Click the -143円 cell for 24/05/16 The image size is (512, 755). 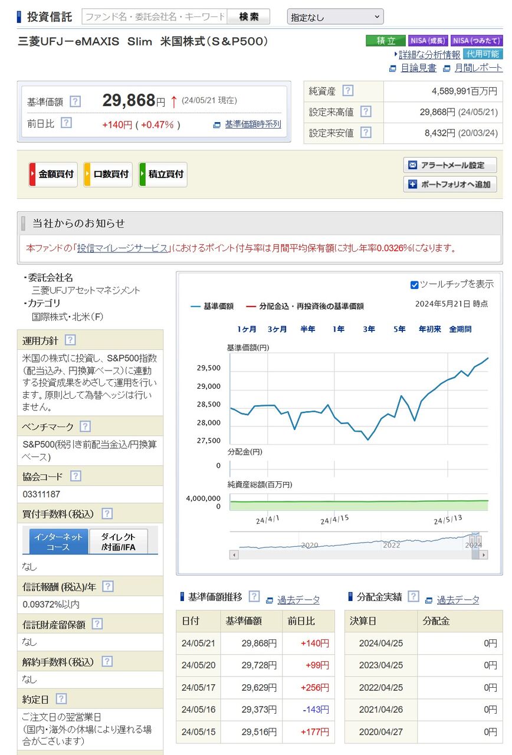click(308, 710)
